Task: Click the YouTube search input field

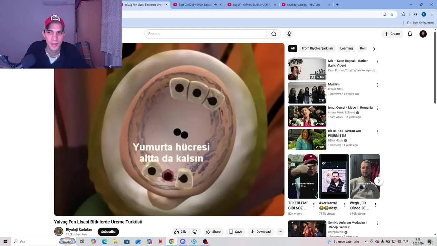Action: [x=206, y=34]
